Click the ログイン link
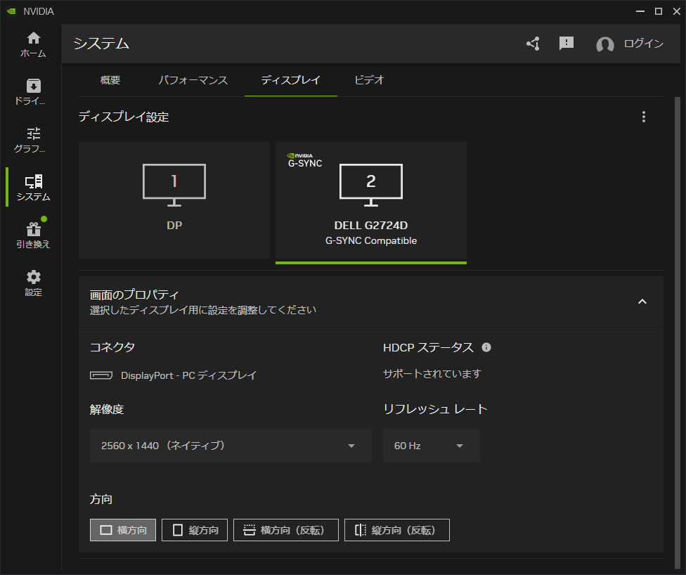The image size is (686, 575). click(644, 44)
